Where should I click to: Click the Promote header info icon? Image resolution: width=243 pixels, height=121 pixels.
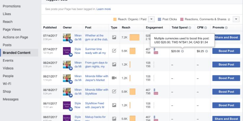226,28
